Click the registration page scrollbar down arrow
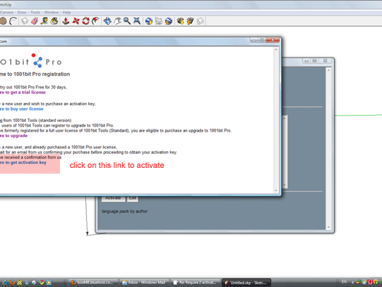Image resolution: width=382 pixels, height=287 pixels. pyautogui.click(x=276, y=191)
